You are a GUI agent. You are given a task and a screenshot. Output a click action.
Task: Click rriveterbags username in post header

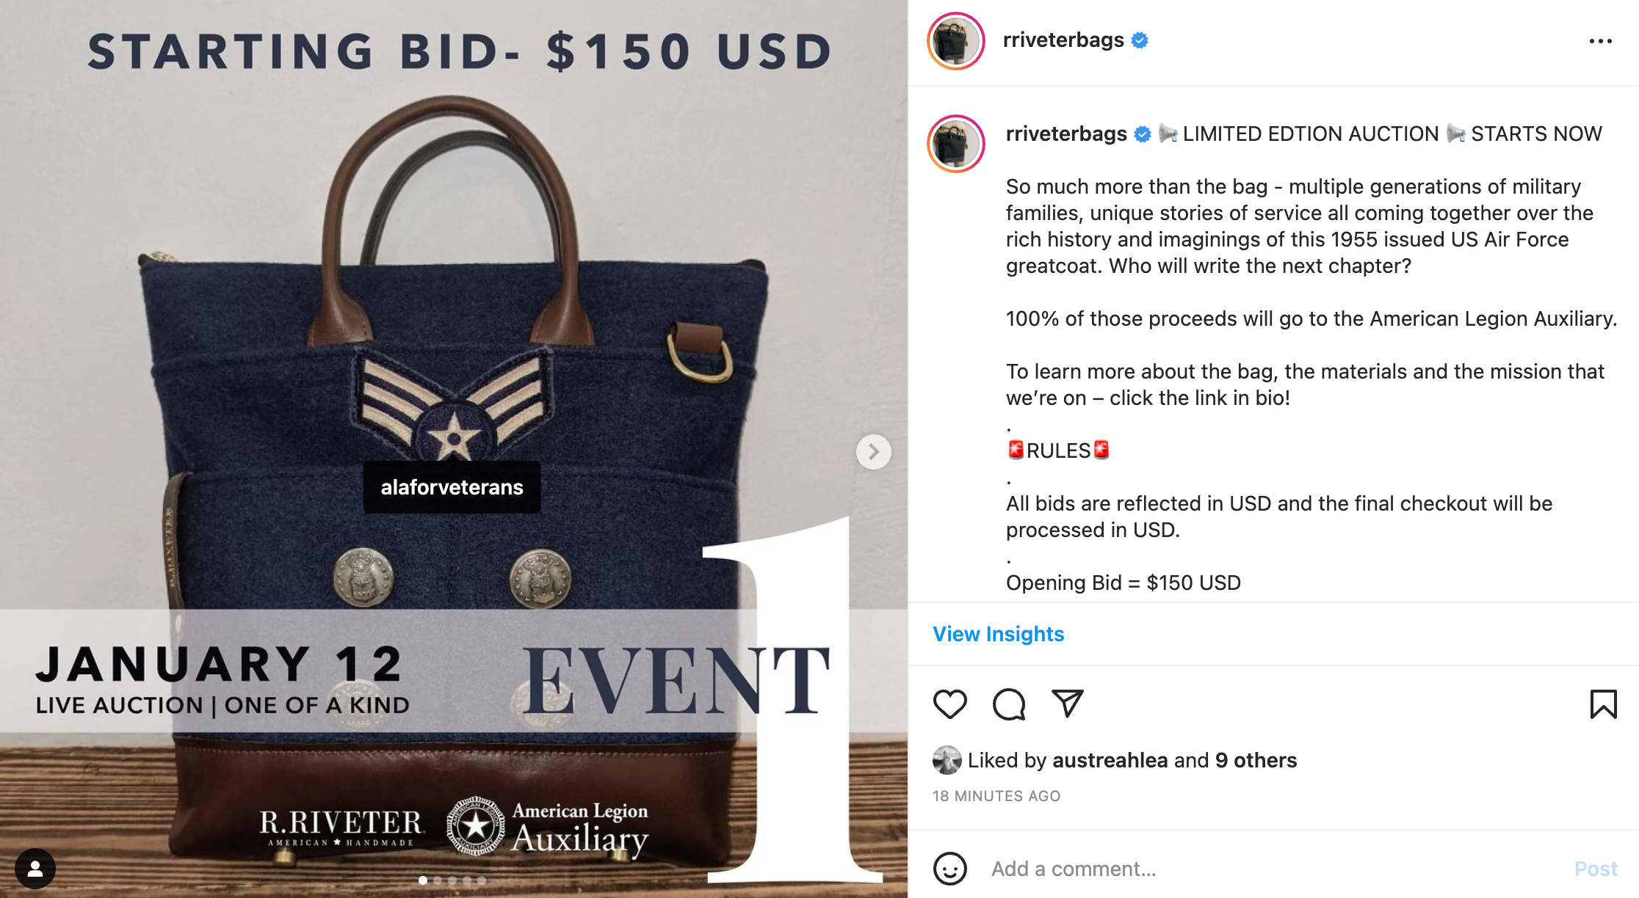coord(1063,40)
